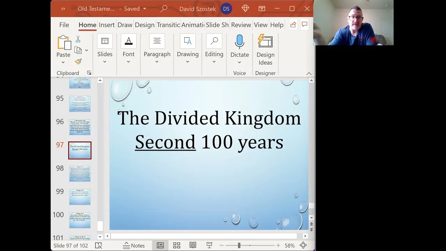Select slide 100 thumbnail
The width and height of the screenshot is (446, 251).
tap(80, 220)
